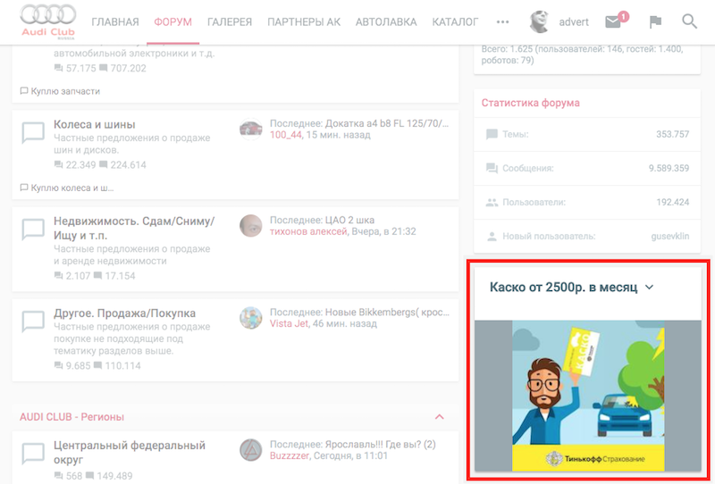This screenshot has height=484, width=715.
Task: Open the ГЛАВНАЯ menu item
Action: click(x=115, y=21)
